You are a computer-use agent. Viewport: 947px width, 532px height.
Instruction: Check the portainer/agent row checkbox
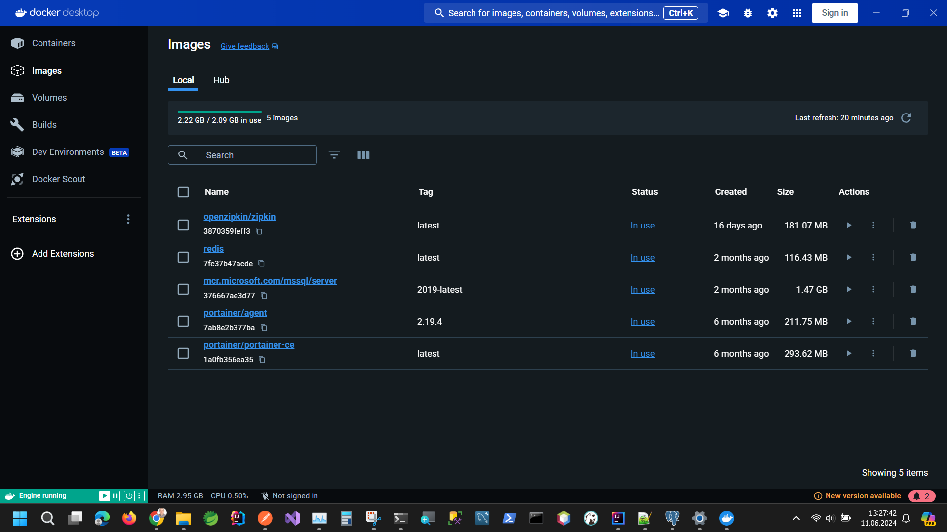click(x=183, y=321)
